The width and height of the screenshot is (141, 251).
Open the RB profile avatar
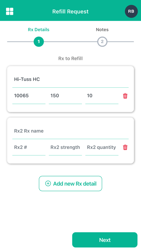click(x=131, y=12)
